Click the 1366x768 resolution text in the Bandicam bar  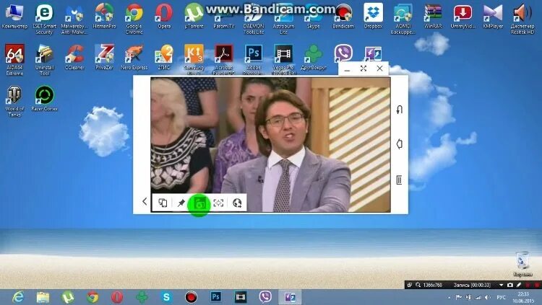tap(432, 286)
